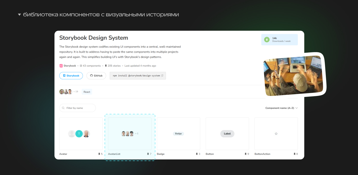Click the green download arrow icon
358x175 pixels.
[267, 40]
